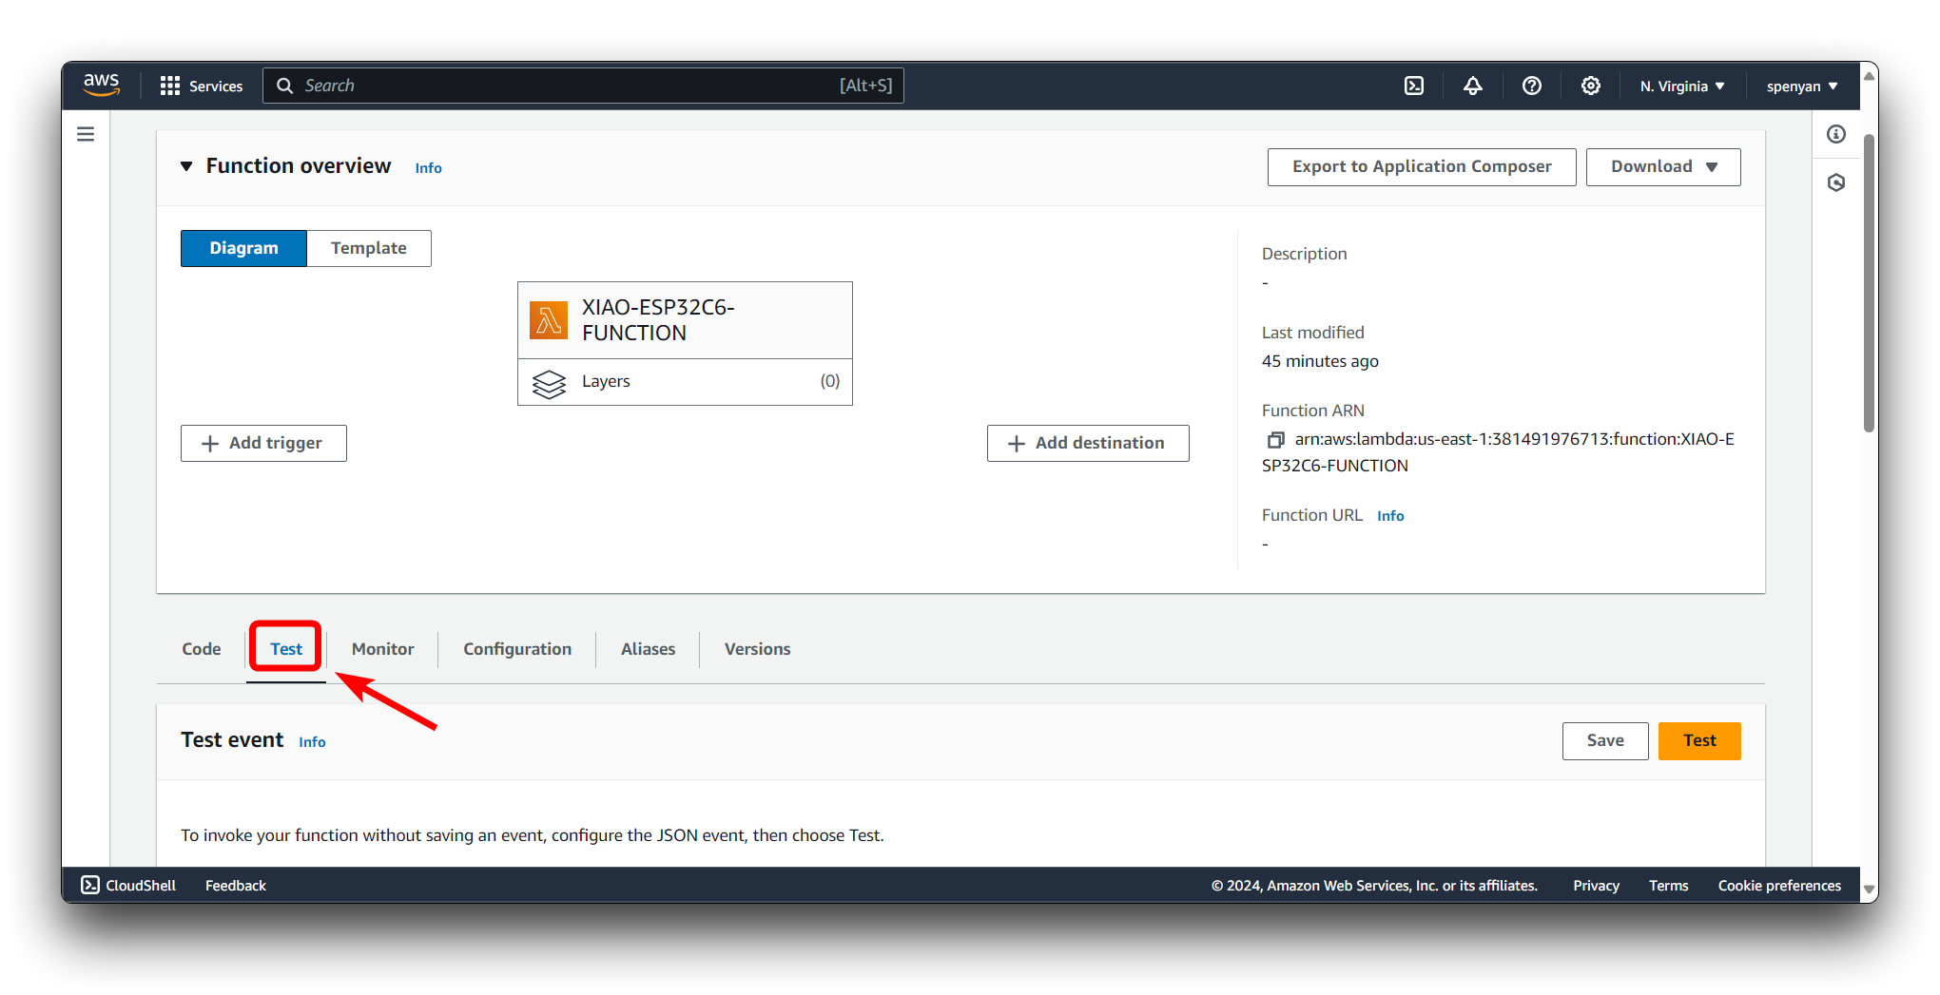Open CloudShell from the footer

pos(128,885)
